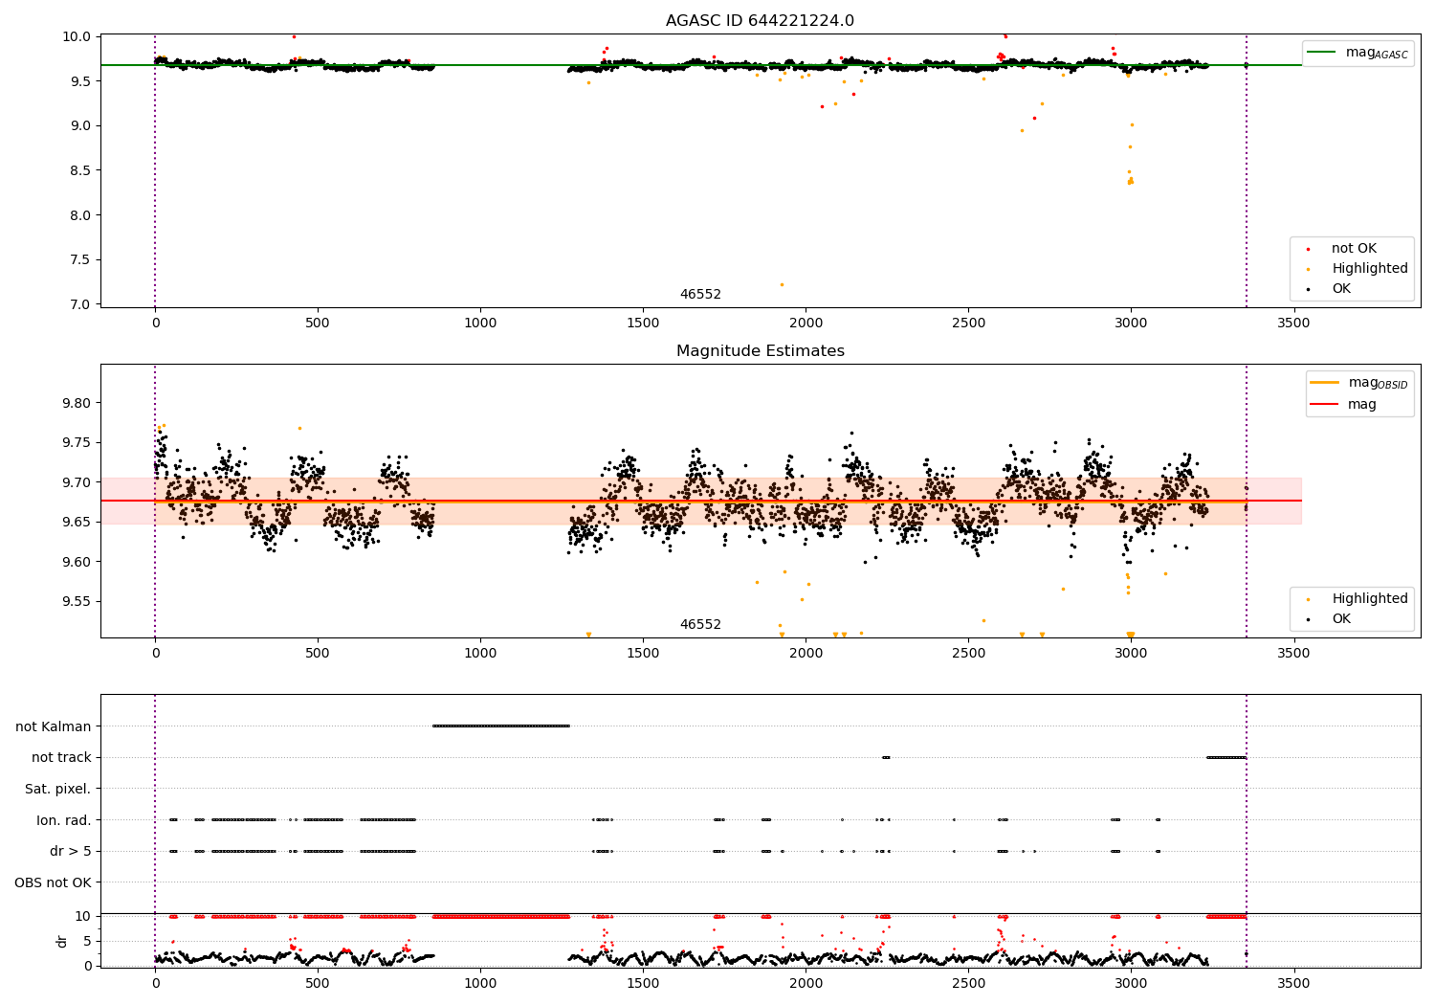Click the 'Sat. pixel.' row label
1435x1005 pixels.
point(58,789)
